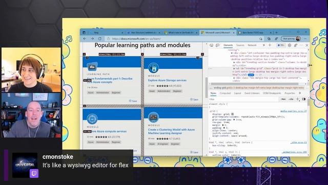Toggle the computed styles sidebar icon

point(304,99)
